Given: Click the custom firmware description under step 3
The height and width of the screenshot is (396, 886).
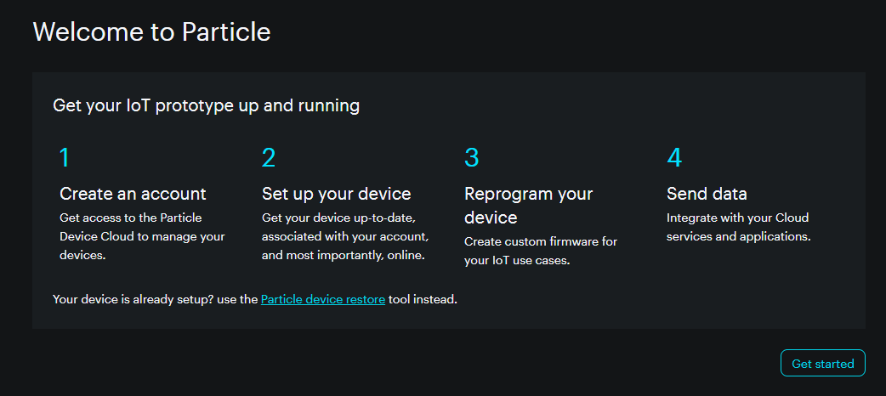Looking at the screenshot, I should [x=541, y=252].
